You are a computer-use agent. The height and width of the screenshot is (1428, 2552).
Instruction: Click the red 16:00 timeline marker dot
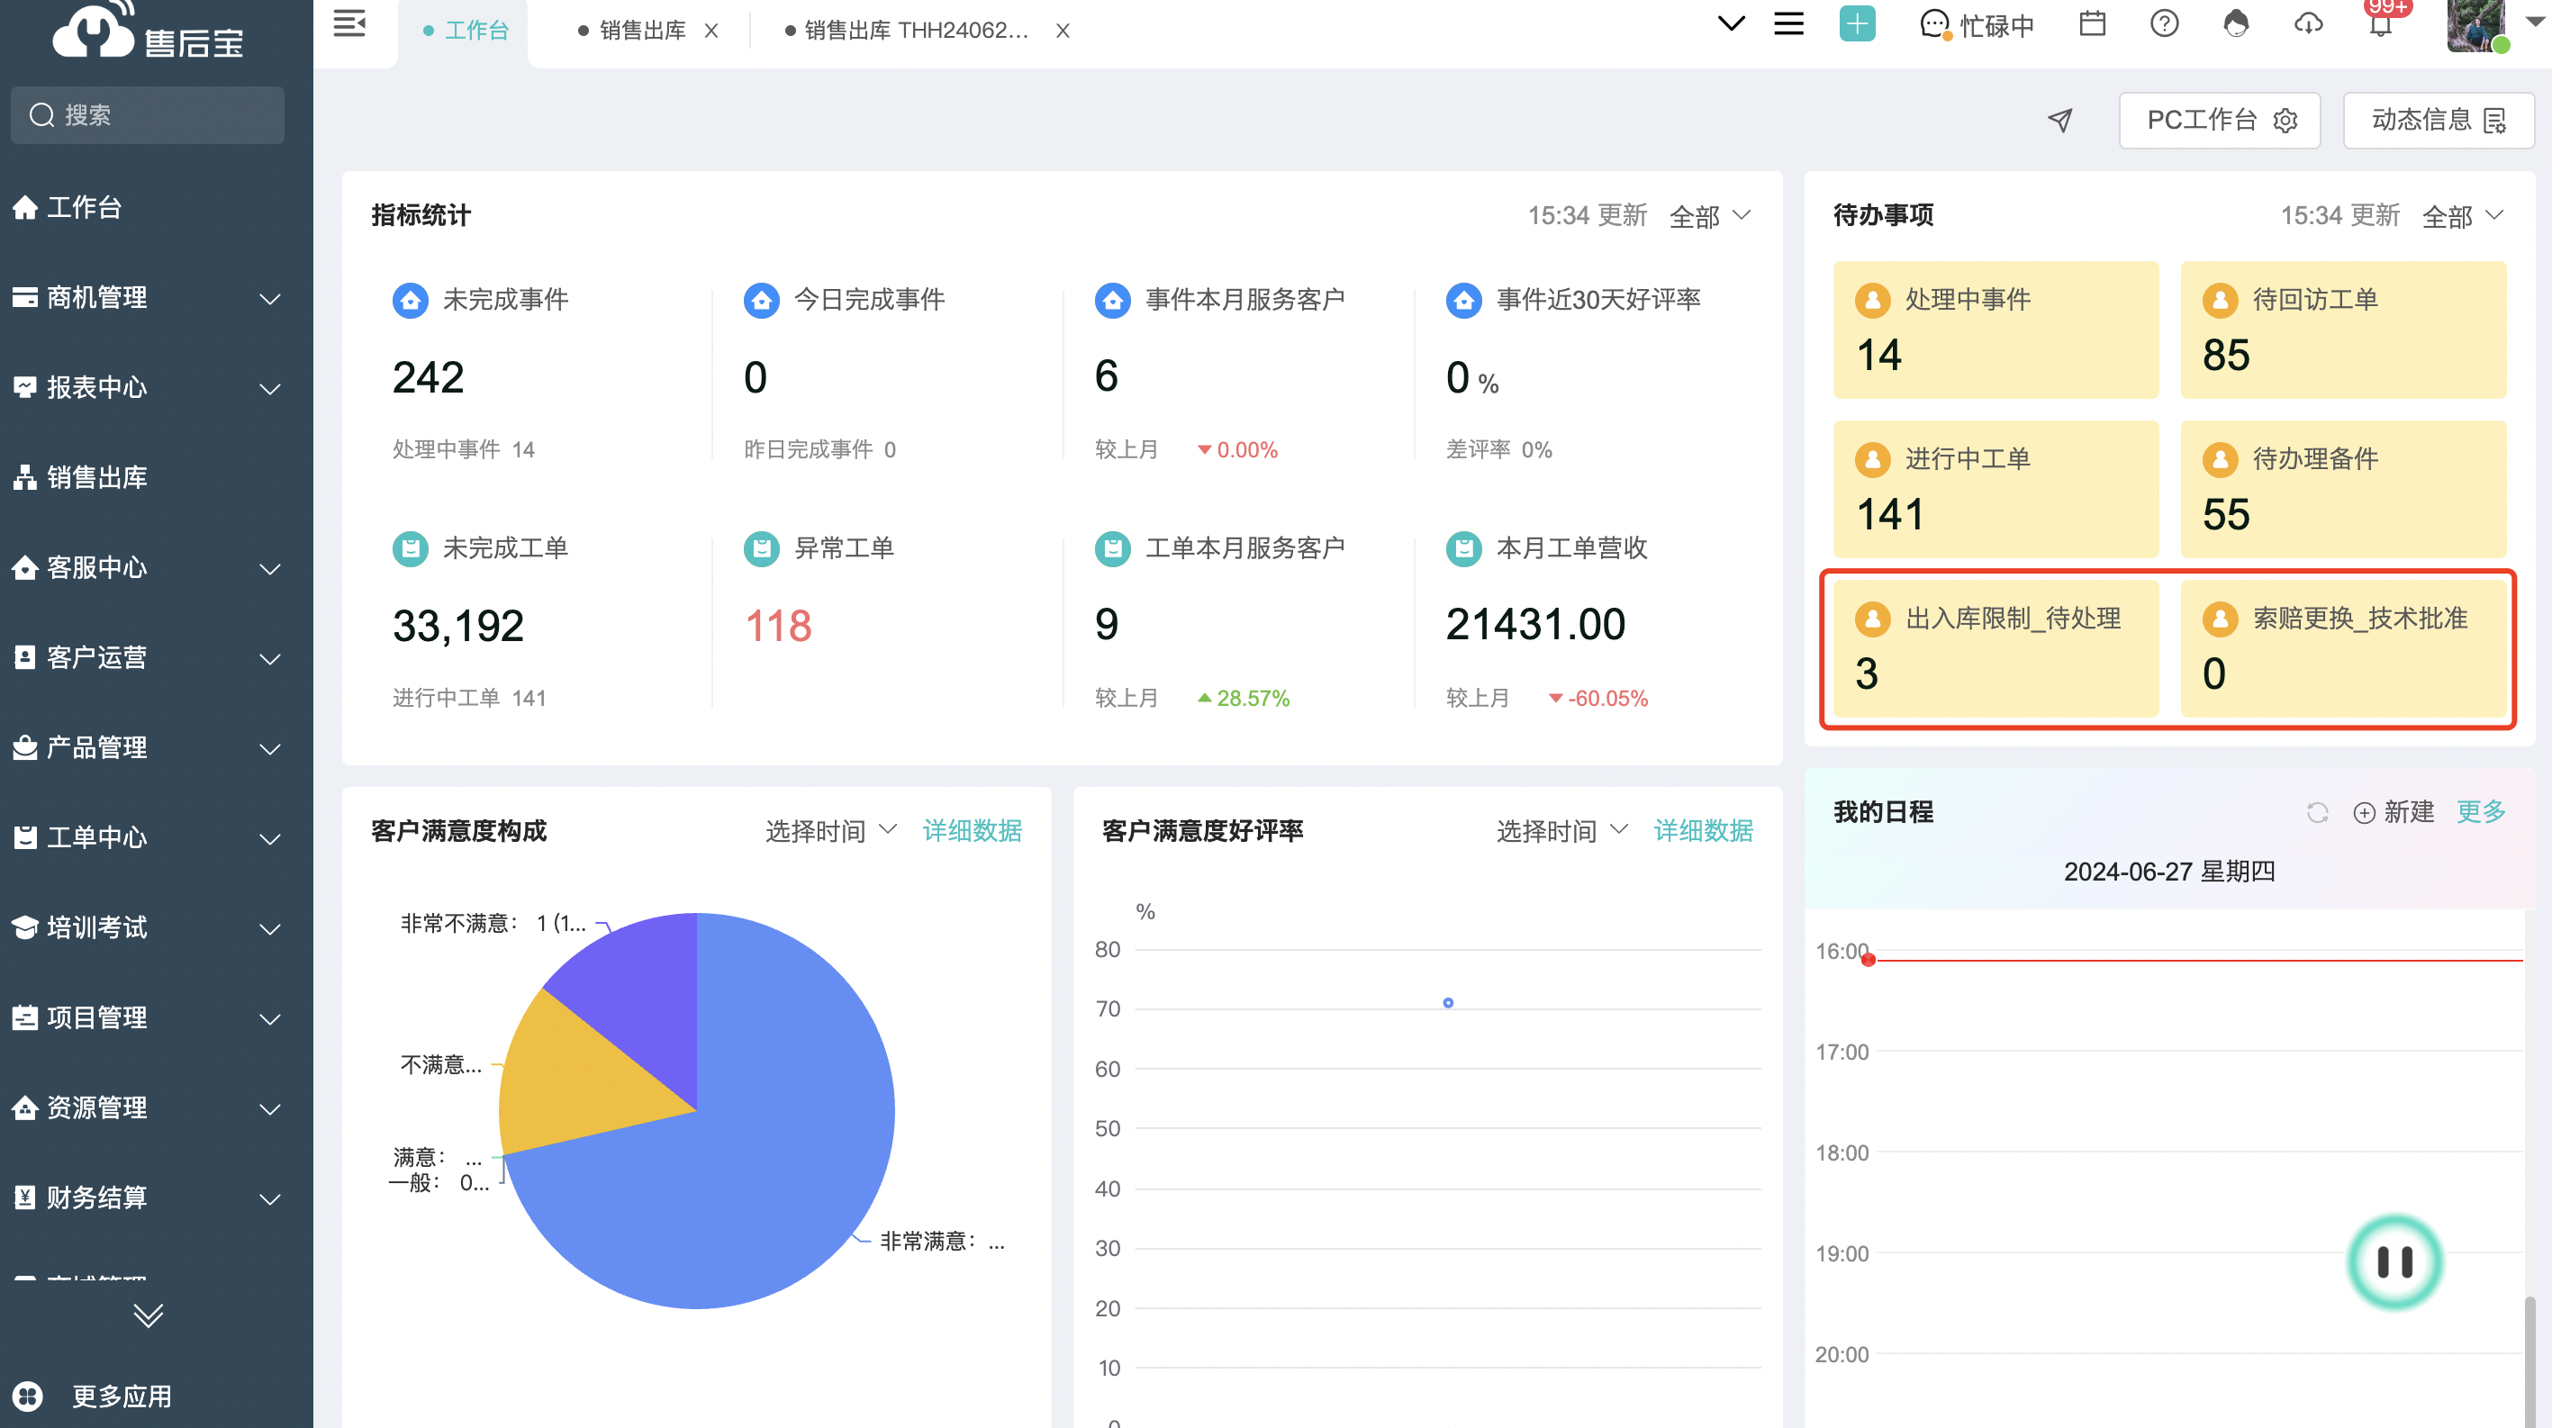pos(1868,960)
